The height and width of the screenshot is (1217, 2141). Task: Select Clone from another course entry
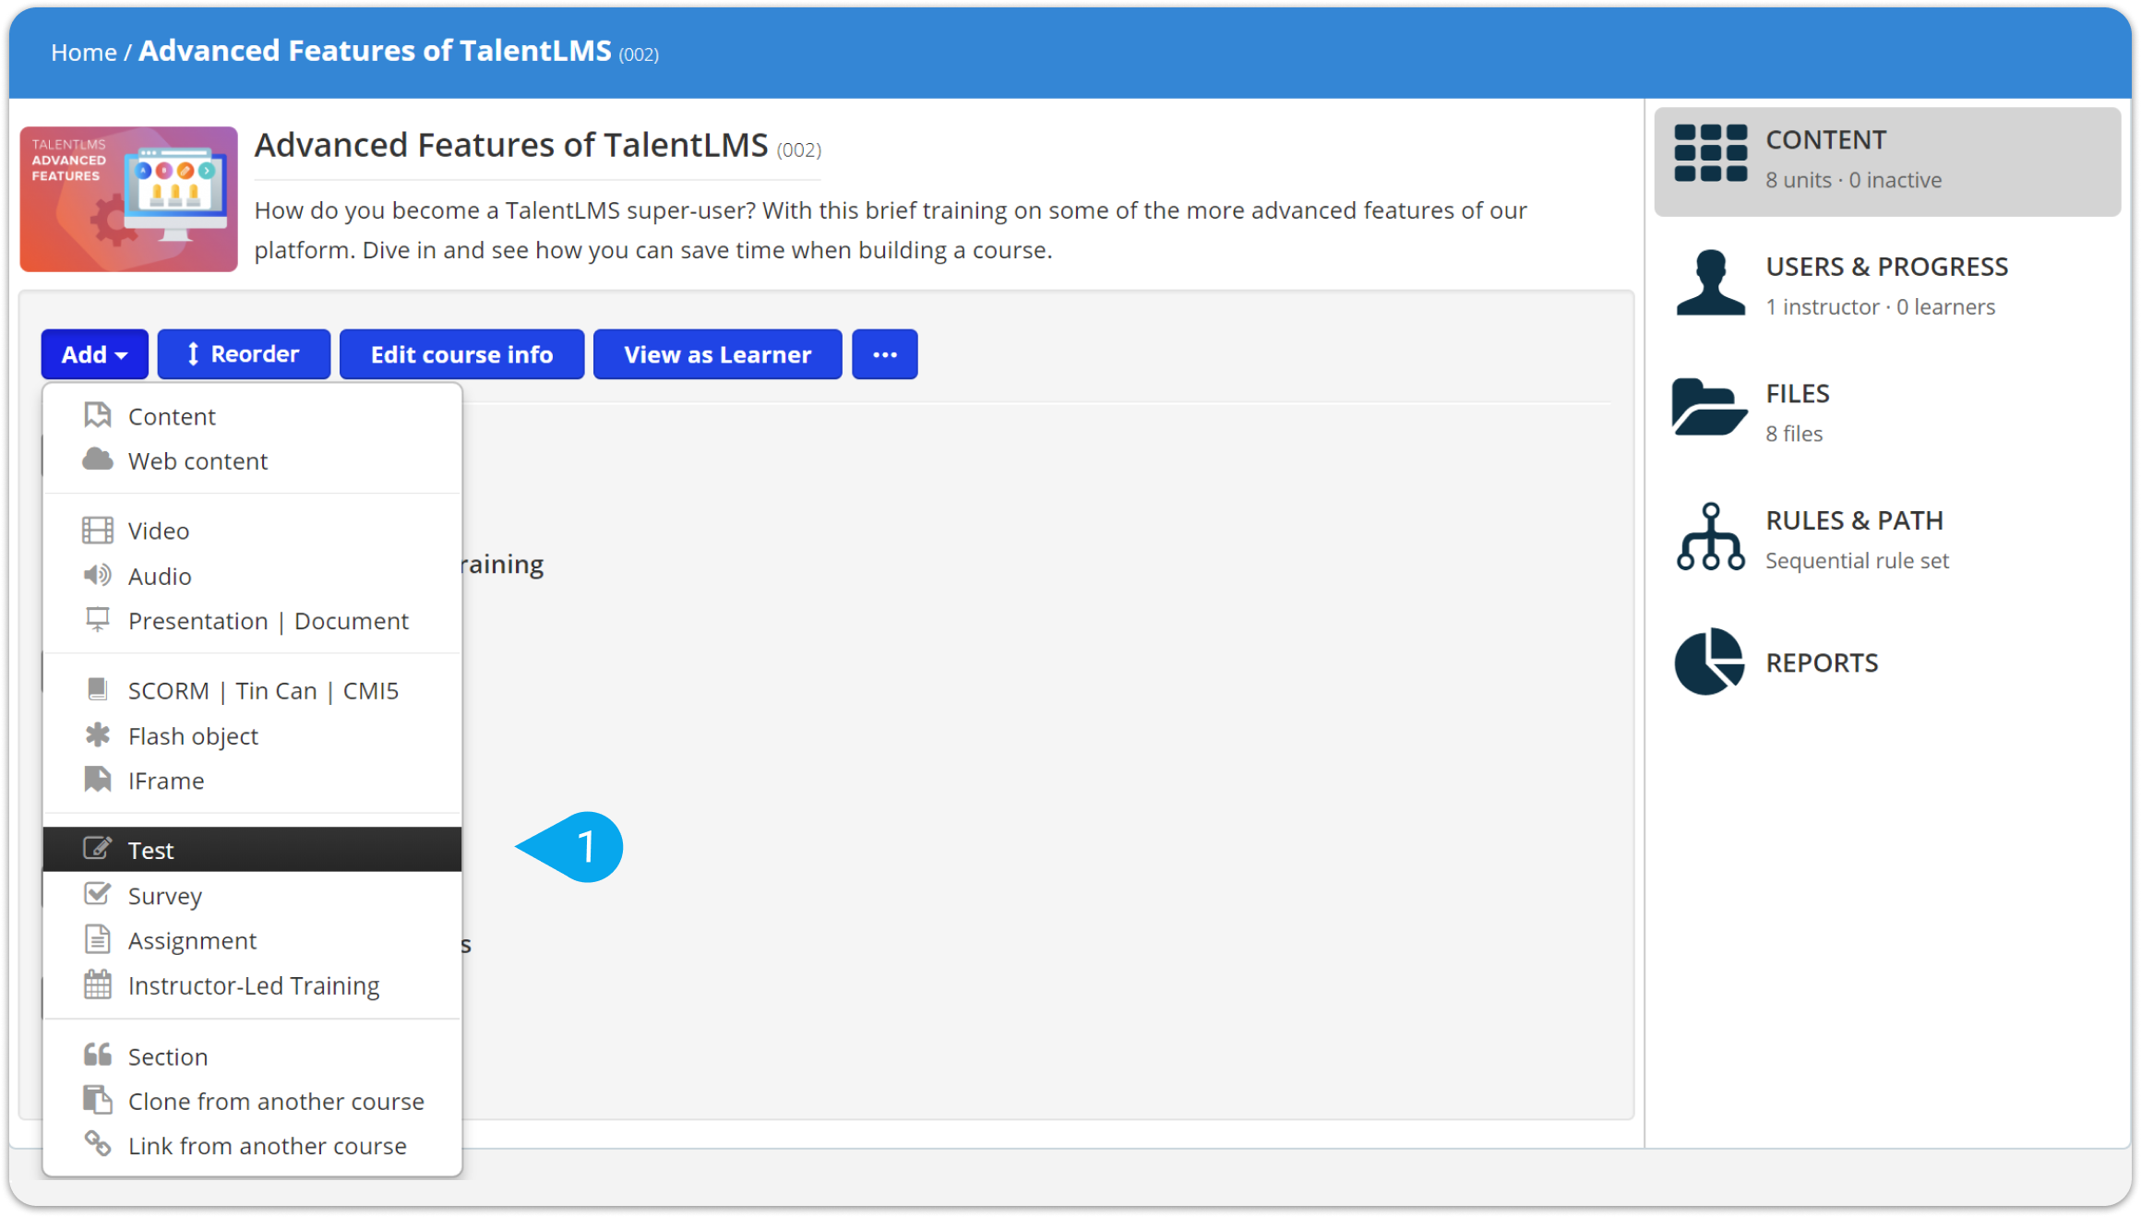(252, 1101)
